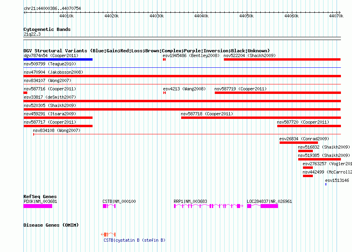This screenshot has height=252, width=352.
Task: Open the esv26834 (Conrad2009) label
Action: click(304, 139)
